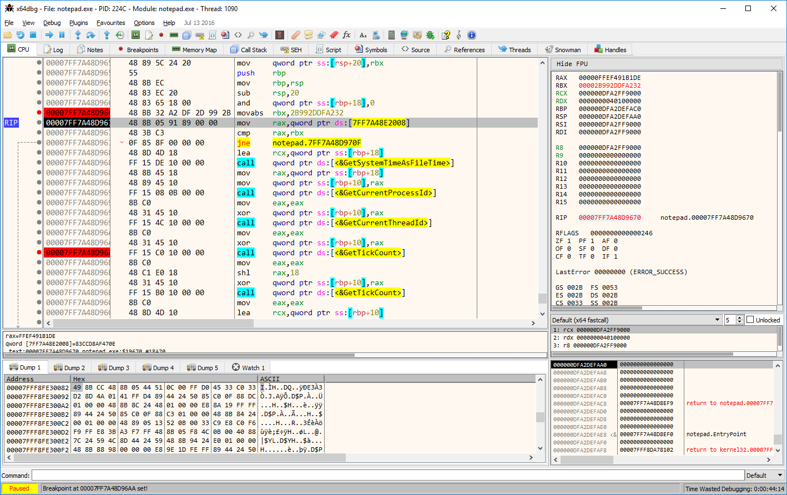Open the Calculator toolbar icon
Viewport: 787px width, 495px height.
391,35
